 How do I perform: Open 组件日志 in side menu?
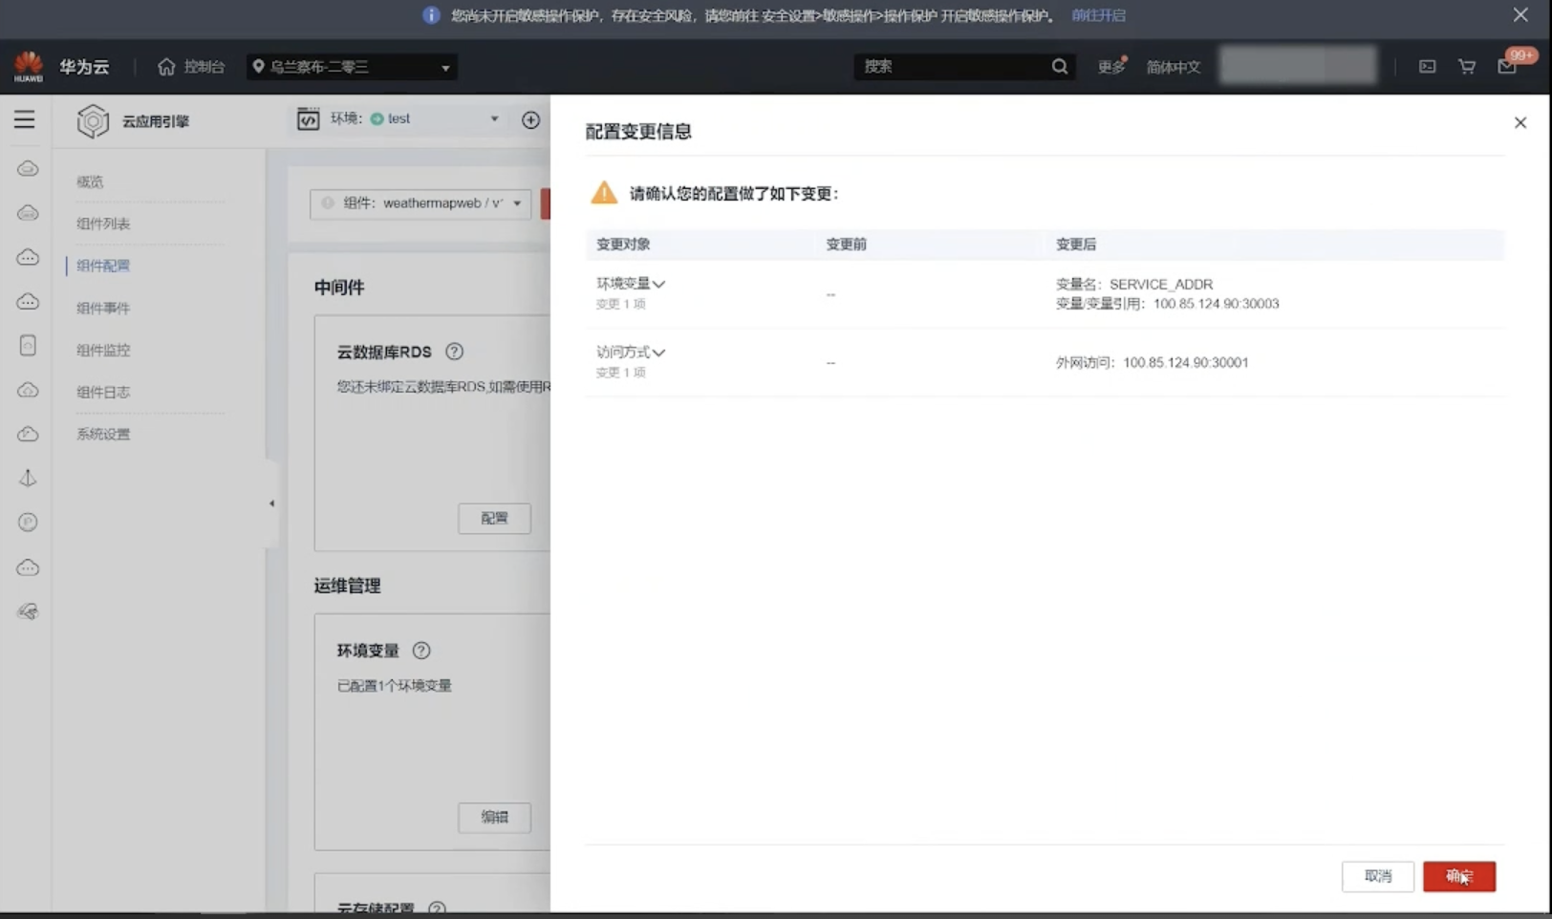103,392
